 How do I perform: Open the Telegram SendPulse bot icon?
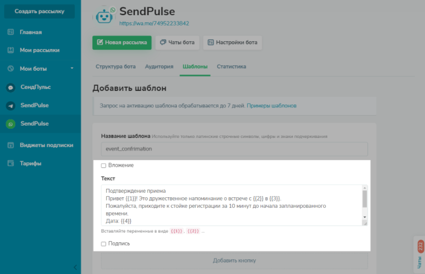[10, 105]
